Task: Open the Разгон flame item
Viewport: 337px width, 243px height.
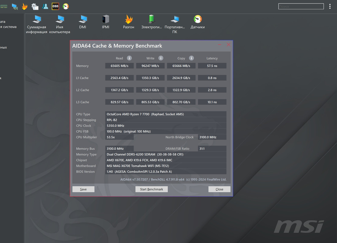Action: point(128,22)
